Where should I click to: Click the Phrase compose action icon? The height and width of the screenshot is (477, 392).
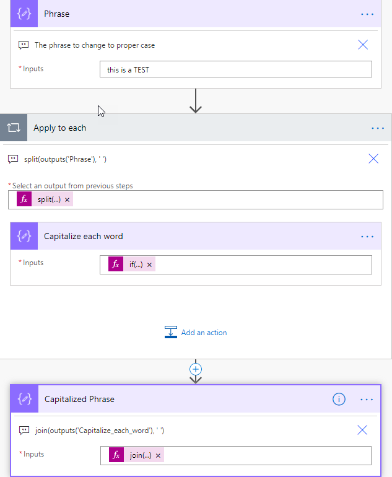24,14
